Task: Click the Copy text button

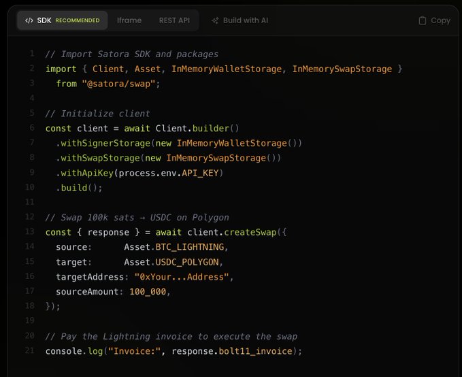Action: pos(440,20)
